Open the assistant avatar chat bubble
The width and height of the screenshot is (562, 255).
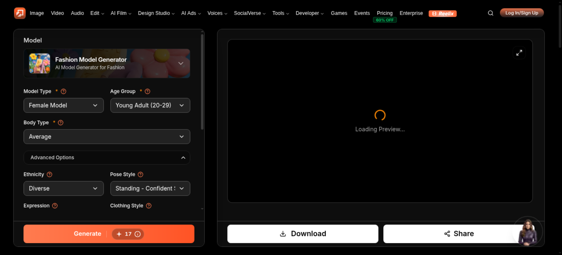(x=528, y=232)
